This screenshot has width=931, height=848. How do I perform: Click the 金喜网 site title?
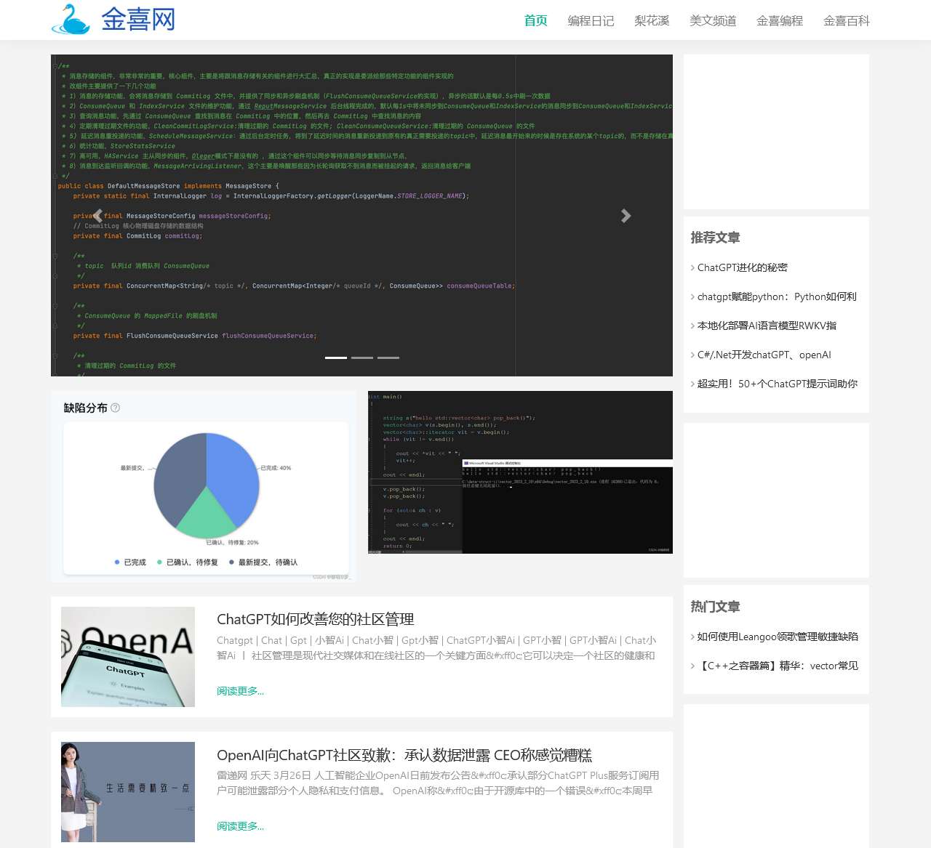(x=138, y=20)
